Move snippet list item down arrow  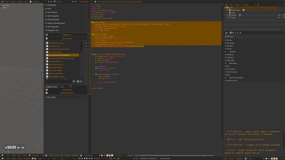(86, 46)
